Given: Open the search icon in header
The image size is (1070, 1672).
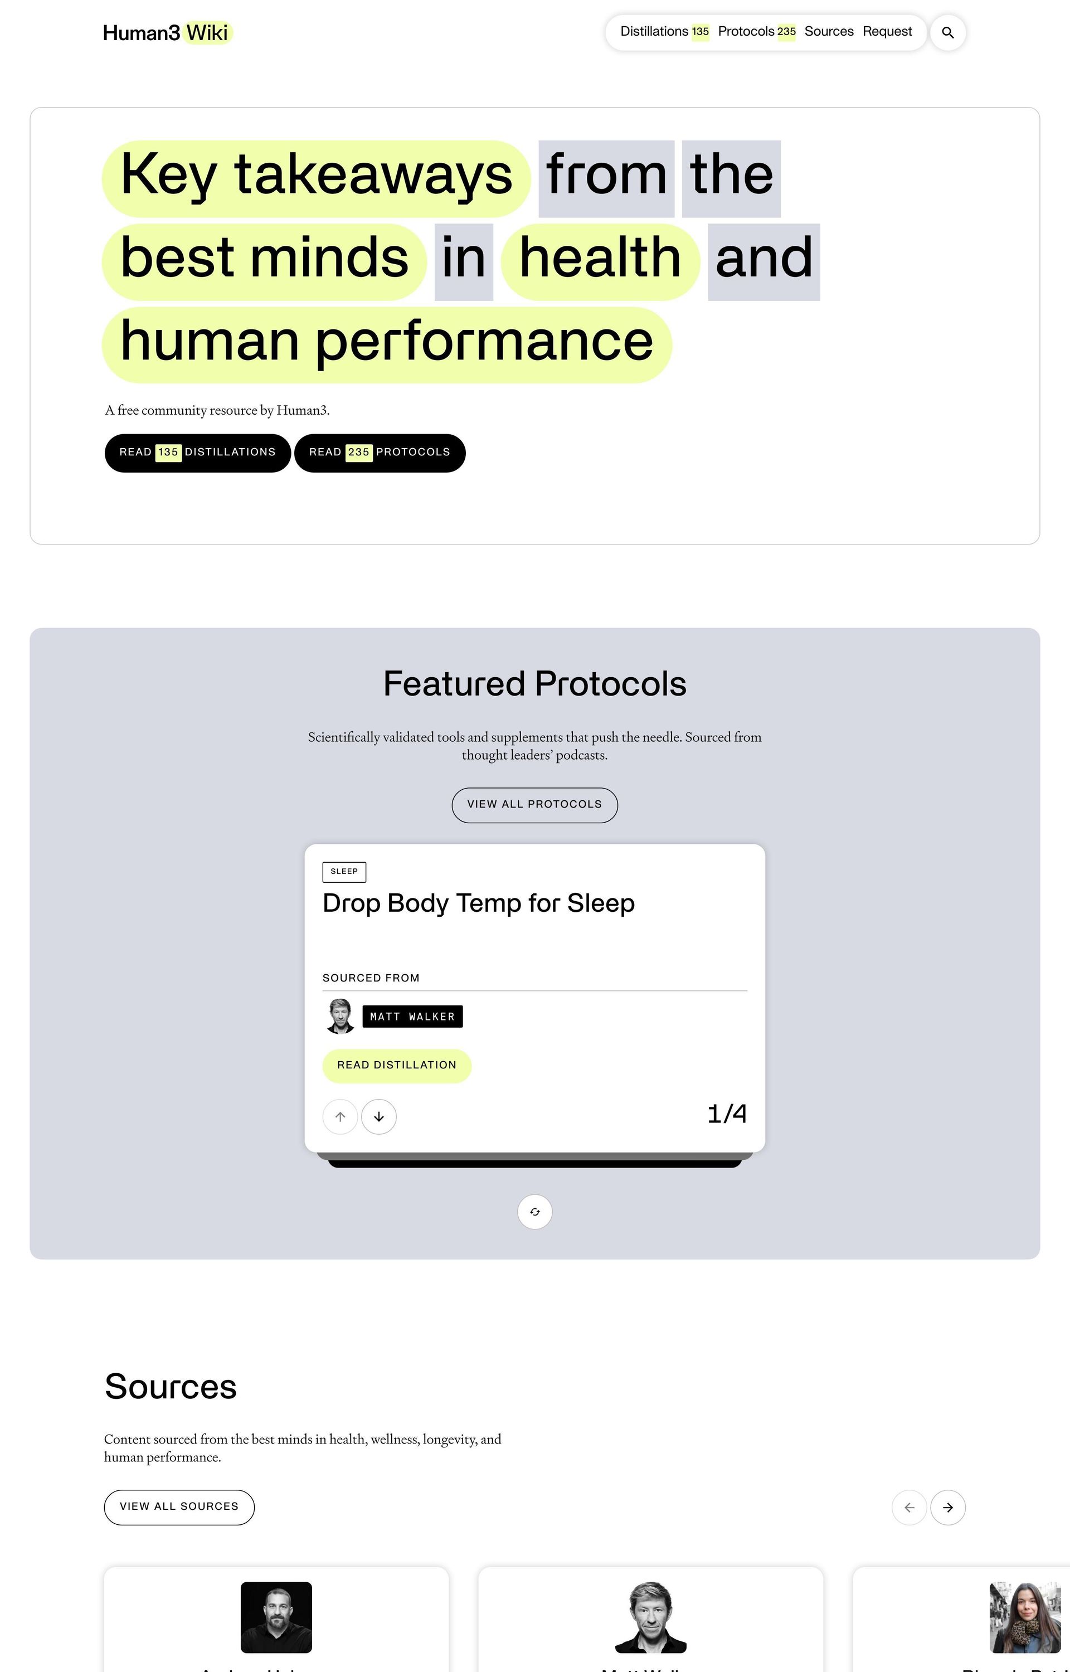Looking at the screenshot, I should (x=948, y=33).
